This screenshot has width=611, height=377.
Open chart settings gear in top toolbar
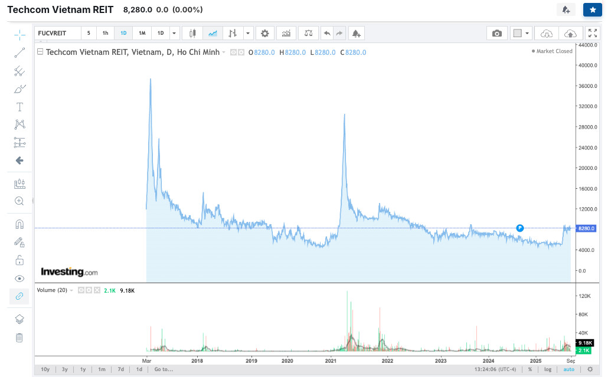(x=265, y=33)
